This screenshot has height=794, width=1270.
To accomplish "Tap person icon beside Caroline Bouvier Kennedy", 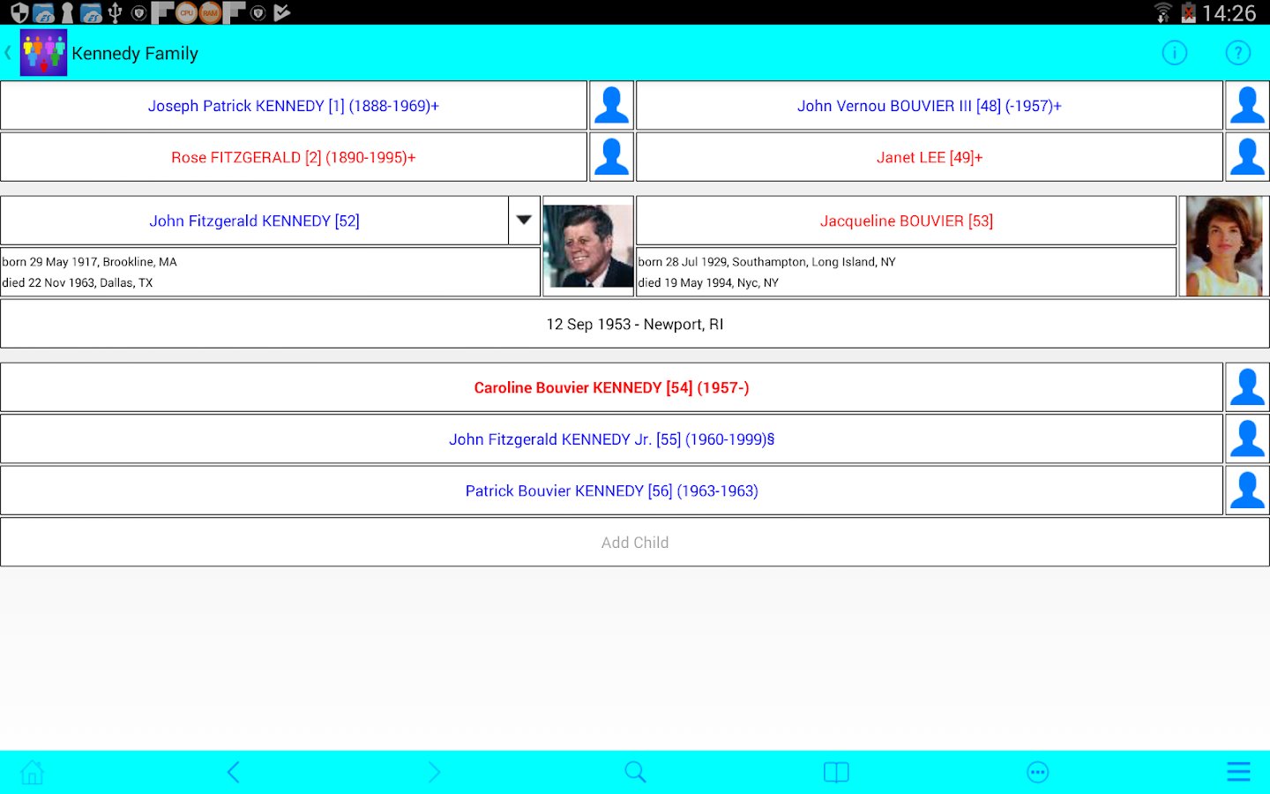I will [x=1247, y=387].
